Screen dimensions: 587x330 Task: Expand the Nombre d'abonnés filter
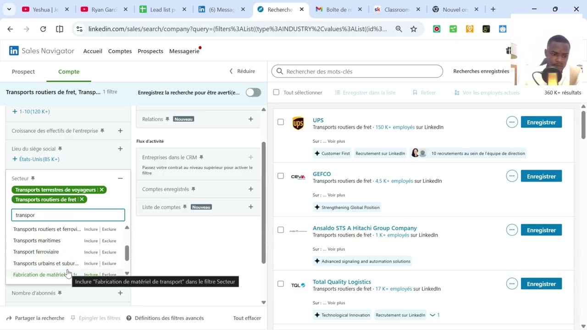tap(120, 293)
